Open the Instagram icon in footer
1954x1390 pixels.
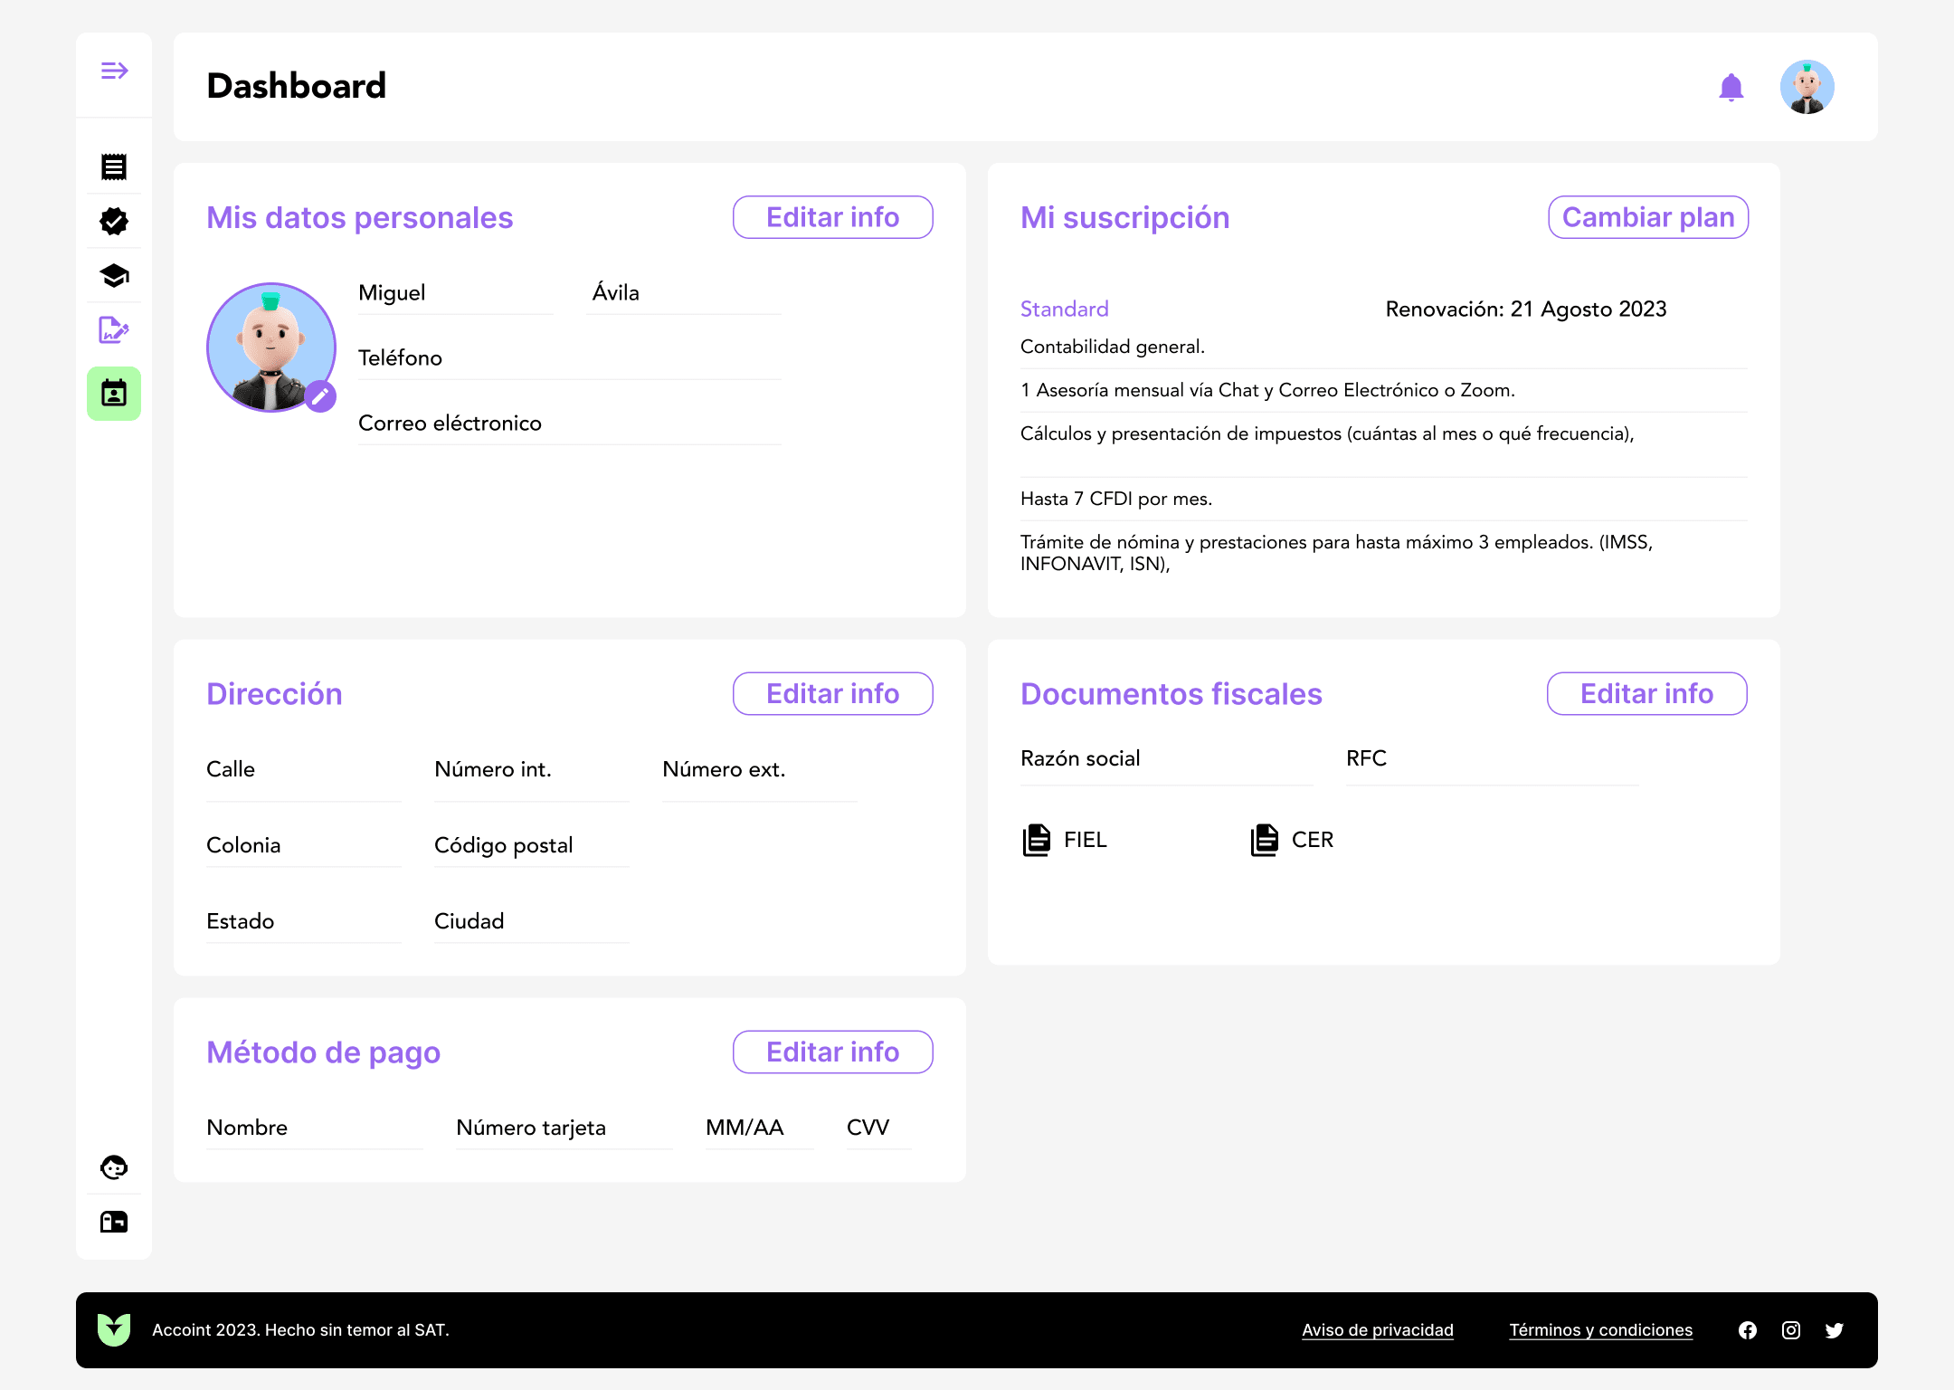click(x=1791, y=1330)
